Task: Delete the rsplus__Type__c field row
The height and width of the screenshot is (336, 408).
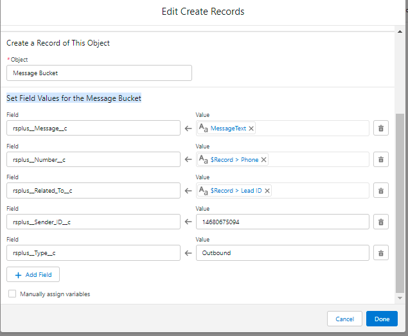Action: tap(380, 253)
